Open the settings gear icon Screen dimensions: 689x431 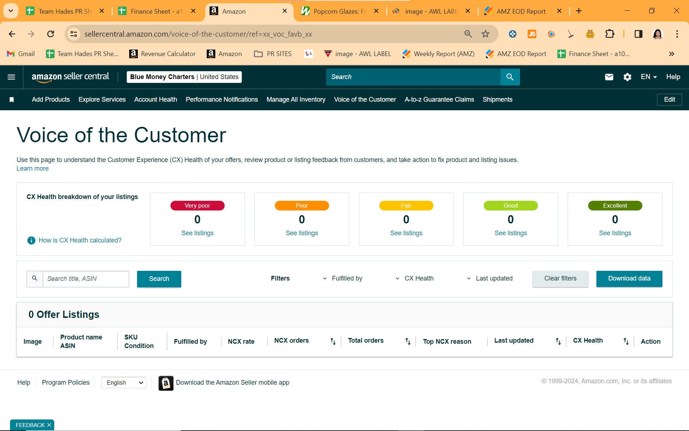point(627,77)
